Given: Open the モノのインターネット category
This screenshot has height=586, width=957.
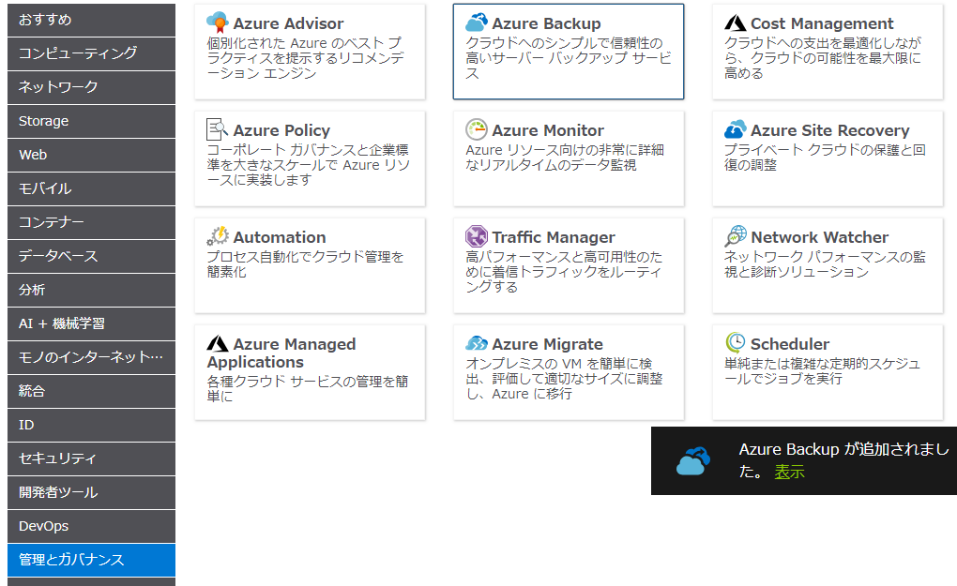Looking at the screenshot, I should [x=92, y=357].
